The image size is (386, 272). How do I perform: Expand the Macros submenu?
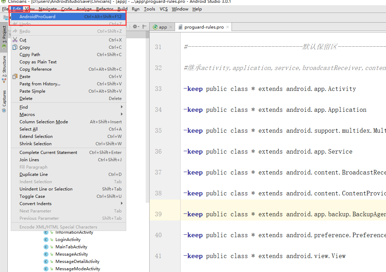68,114
